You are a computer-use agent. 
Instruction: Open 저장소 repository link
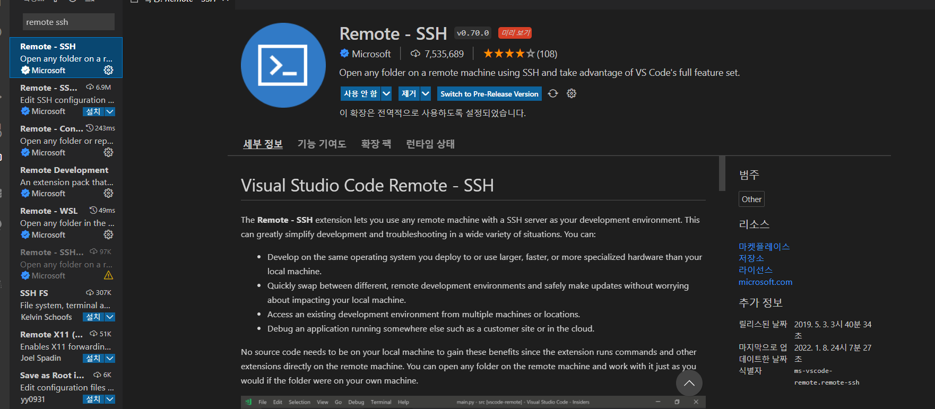(x=751, y=258)
